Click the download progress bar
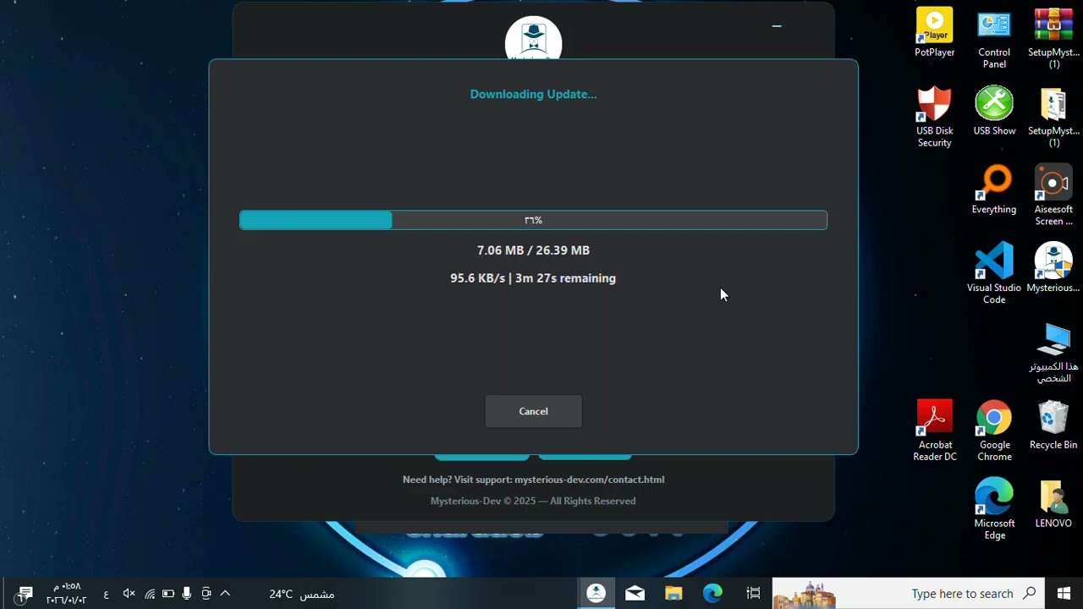The height and width of the screenshot is (609, 1083). [x=533, y=220]
